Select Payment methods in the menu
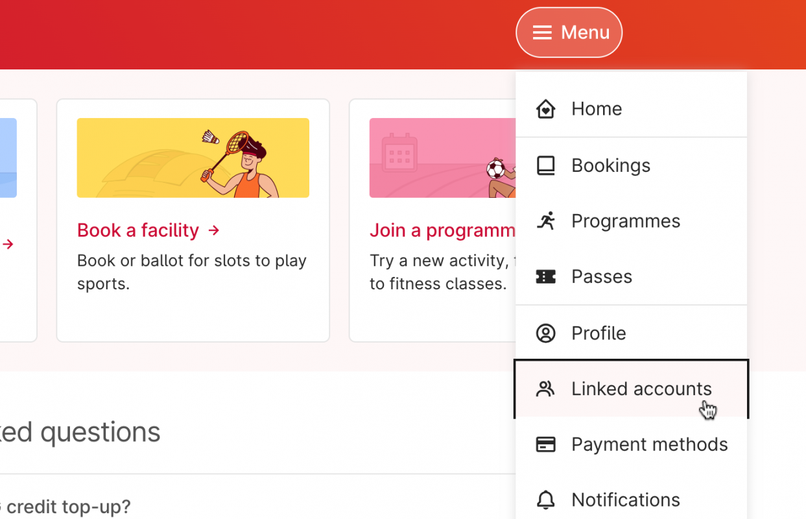 coord(649,444)
